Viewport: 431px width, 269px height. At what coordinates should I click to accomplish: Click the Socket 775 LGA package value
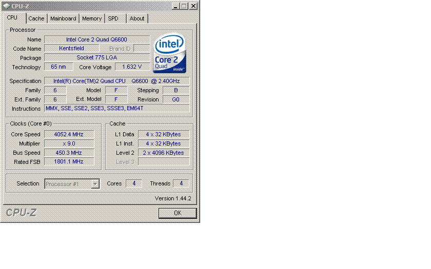point(97,57)
